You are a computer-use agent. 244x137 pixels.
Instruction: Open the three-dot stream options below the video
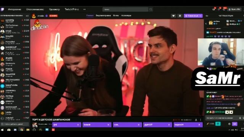[x=201, y=120]
